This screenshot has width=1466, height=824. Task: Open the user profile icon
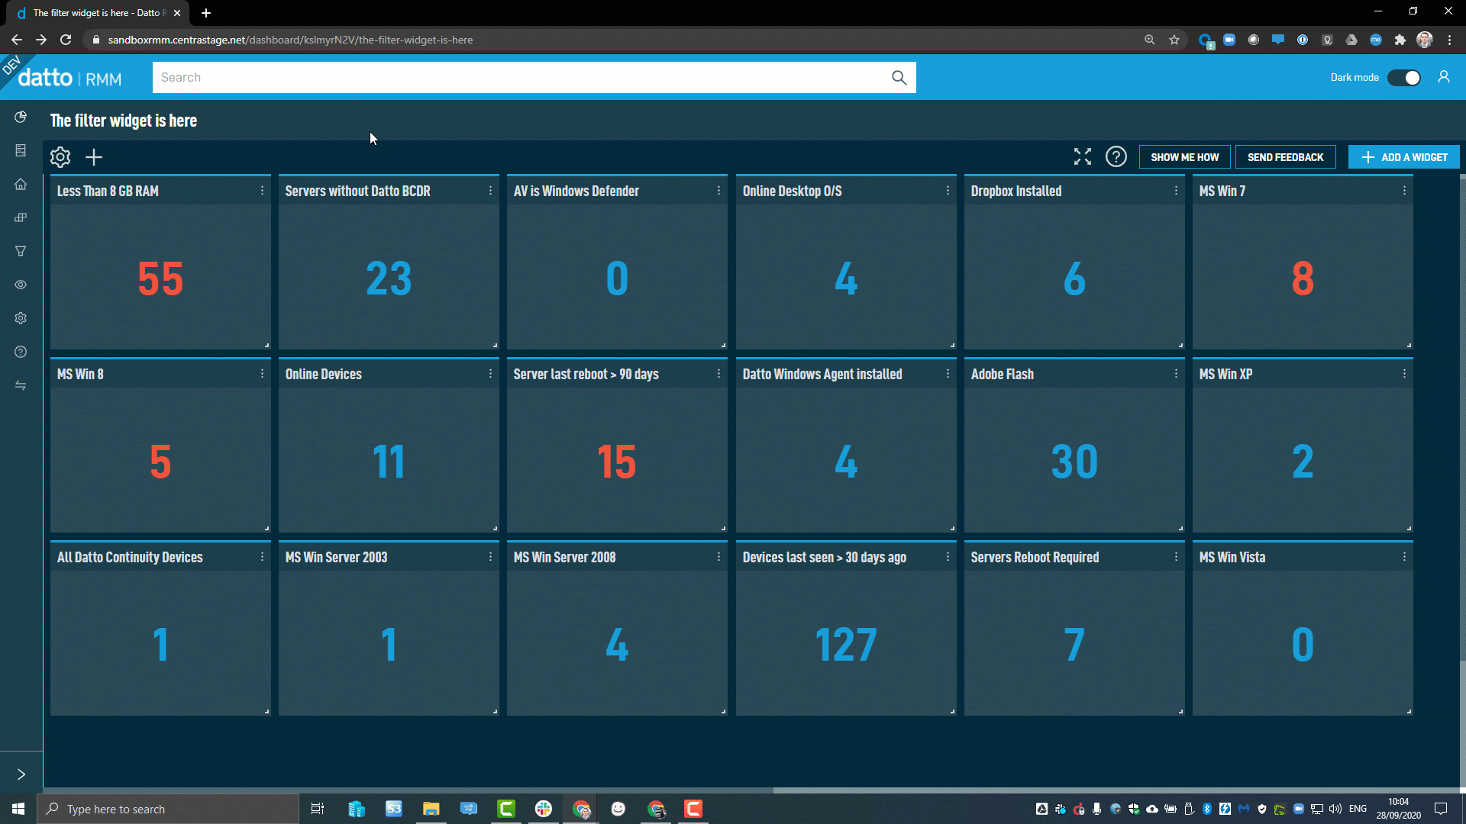point(1444,77)
